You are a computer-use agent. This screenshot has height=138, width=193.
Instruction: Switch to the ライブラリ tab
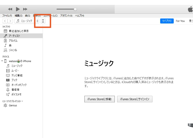point(167,21)
